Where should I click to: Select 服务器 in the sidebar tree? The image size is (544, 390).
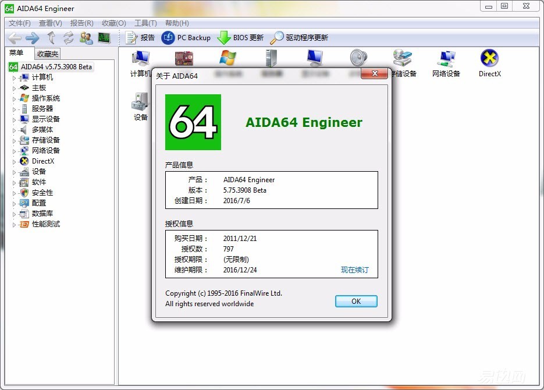(x=42, y=109)
